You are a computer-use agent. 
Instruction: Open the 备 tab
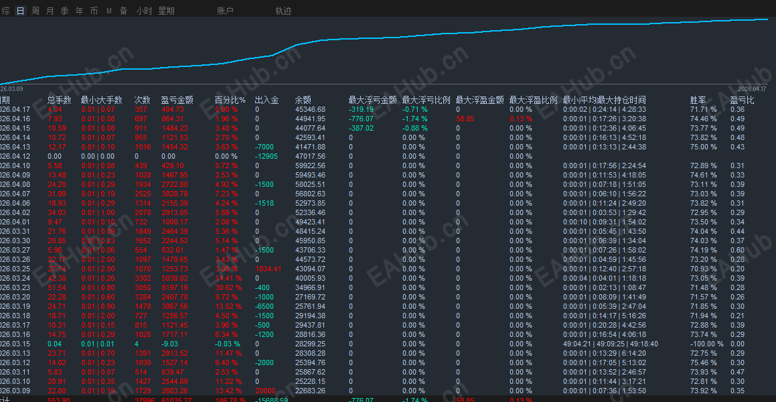[123, 11]
